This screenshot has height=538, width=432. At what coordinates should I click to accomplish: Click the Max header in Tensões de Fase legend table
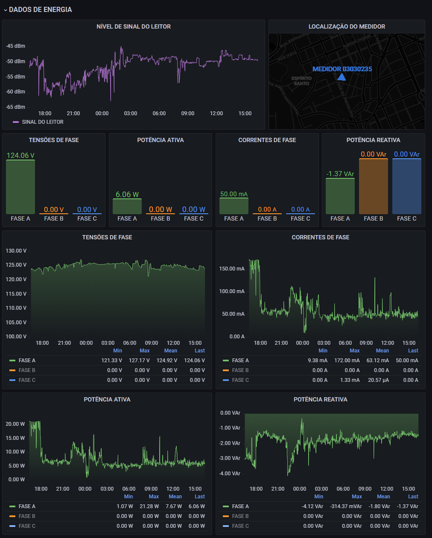pos(145,350)
